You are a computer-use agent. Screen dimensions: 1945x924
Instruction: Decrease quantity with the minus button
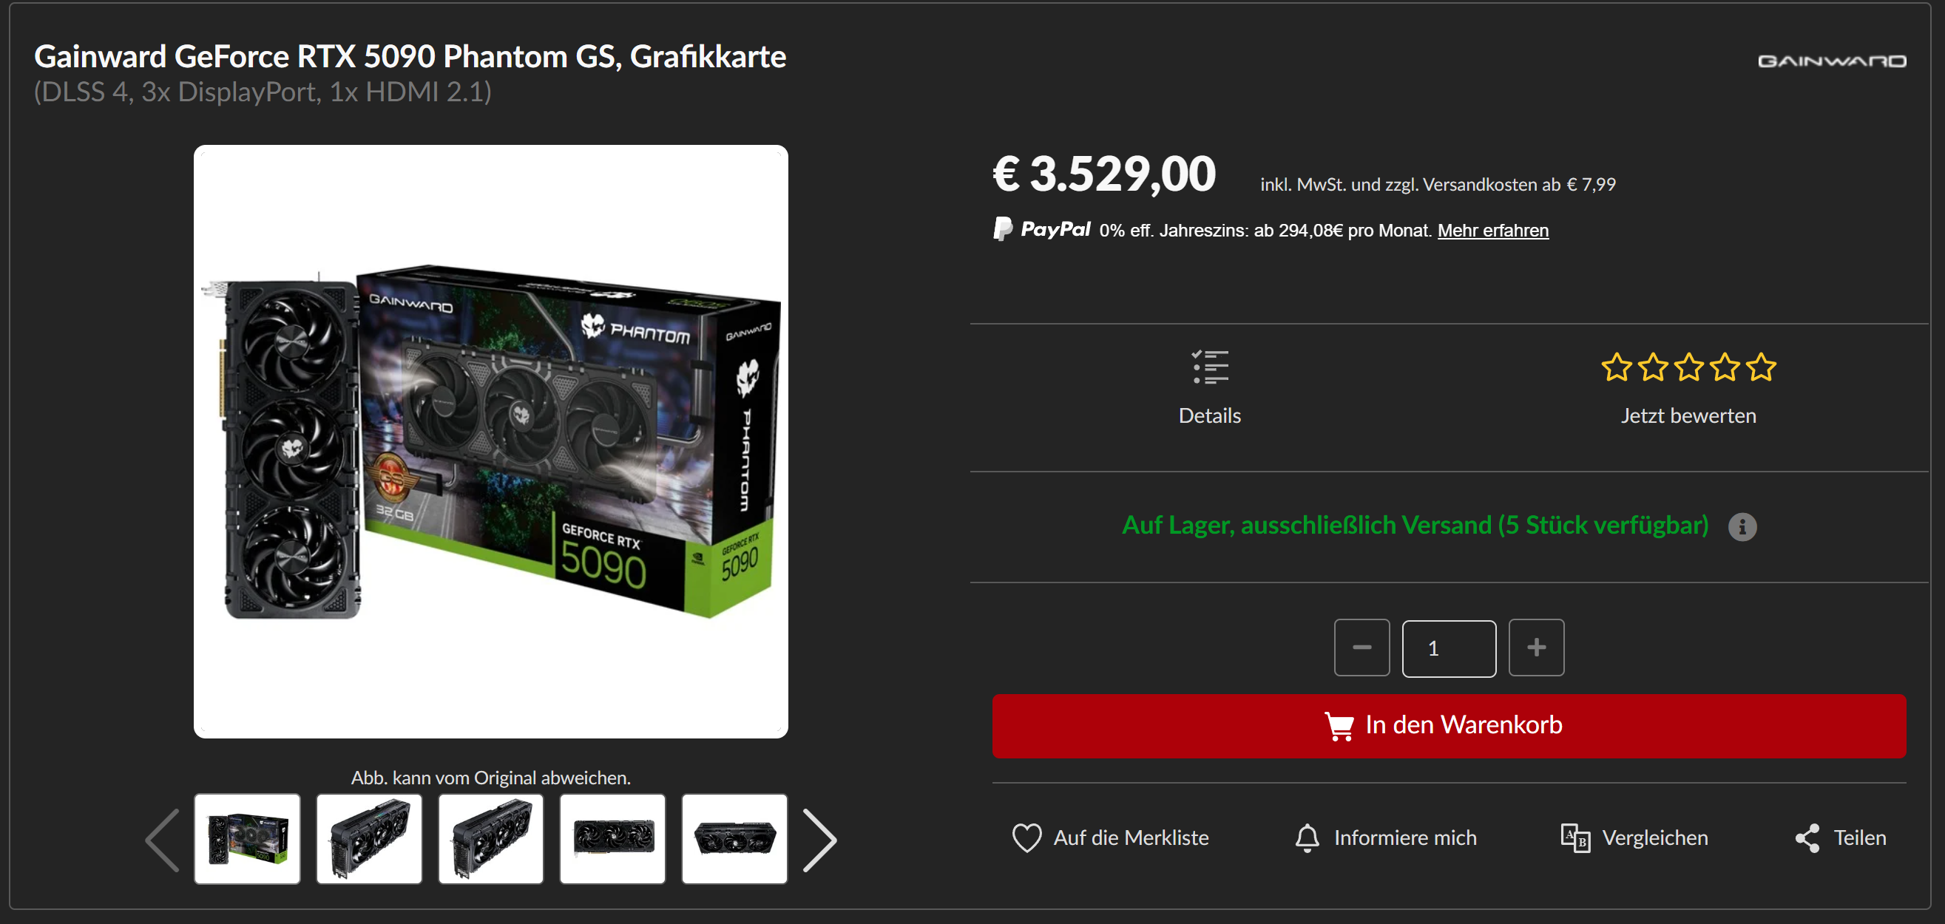(1361, 648)
